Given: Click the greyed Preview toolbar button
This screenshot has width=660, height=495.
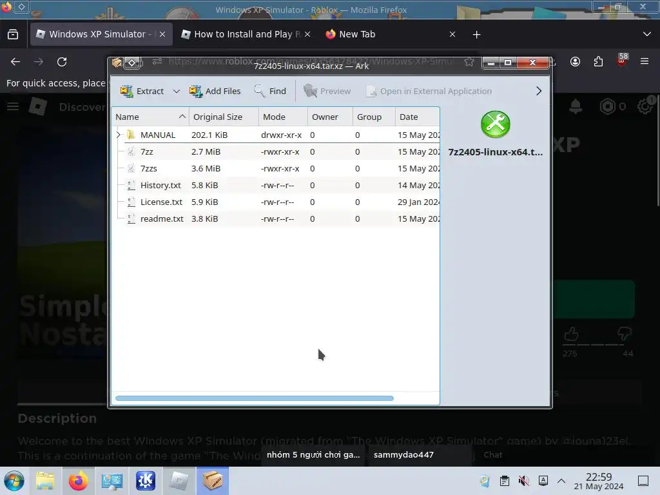Looking at the screenshot, I should 327,91.
